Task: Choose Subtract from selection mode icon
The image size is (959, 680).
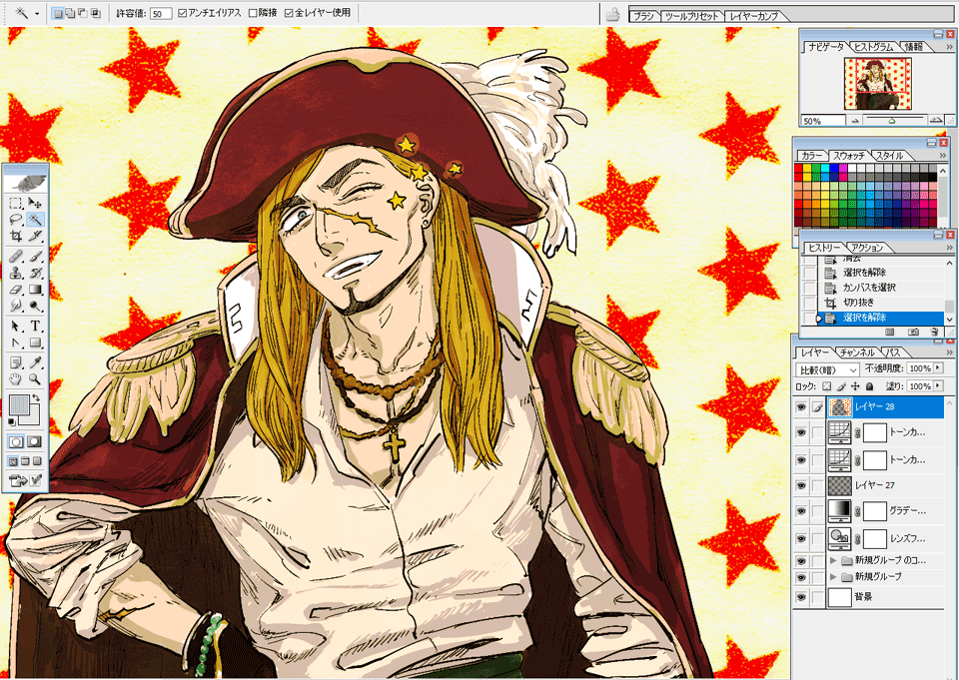Action: coord(83,13)
